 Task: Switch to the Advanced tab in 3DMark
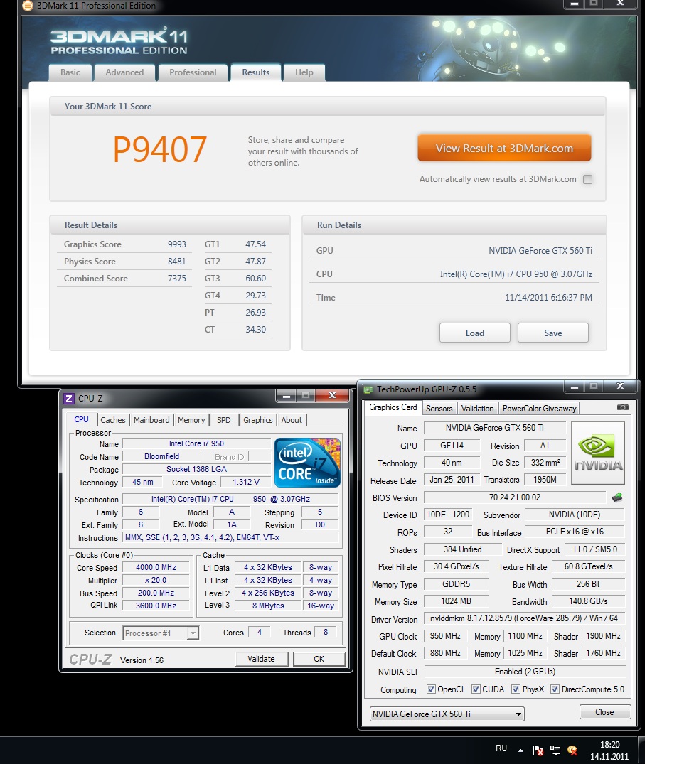coord(124,72)
